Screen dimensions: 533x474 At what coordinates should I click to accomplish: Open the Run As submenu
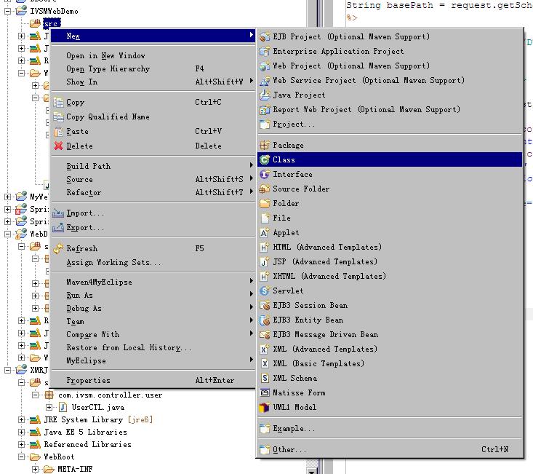[153, 296]
